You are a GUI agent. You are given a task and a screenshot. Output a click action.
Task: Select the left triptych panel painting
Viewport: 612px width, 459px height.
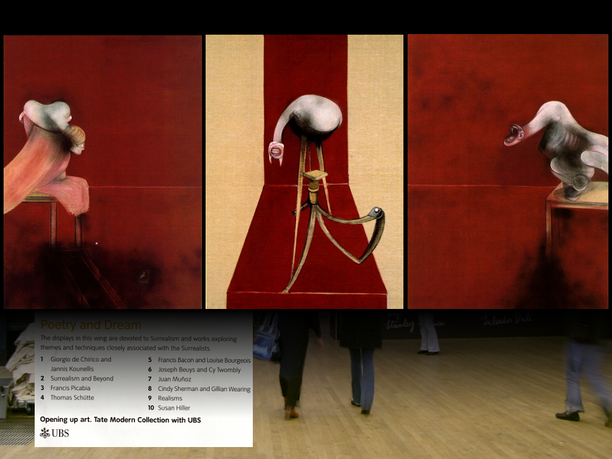pos(103,172)
